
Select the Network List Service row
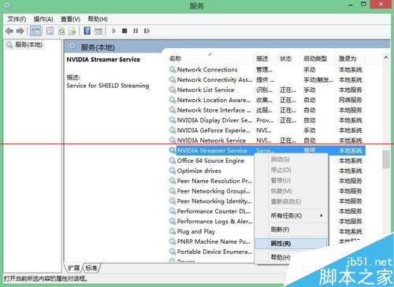click(x=266, y=90)
